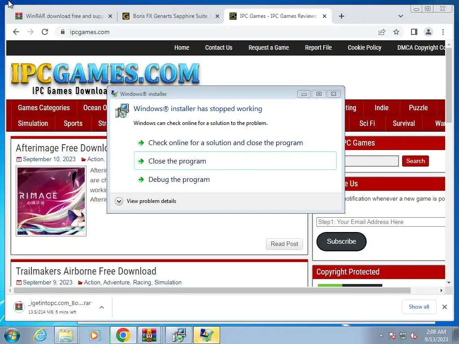This screenshot has width=459, height=344.
Task: Choose Debug the program option
Action: tap(235, 179)
